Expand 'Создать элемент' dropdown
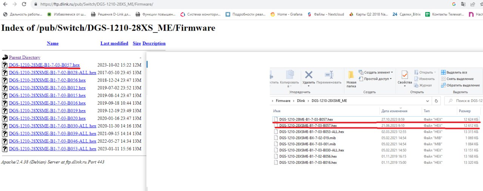 [x=376, y=72]
